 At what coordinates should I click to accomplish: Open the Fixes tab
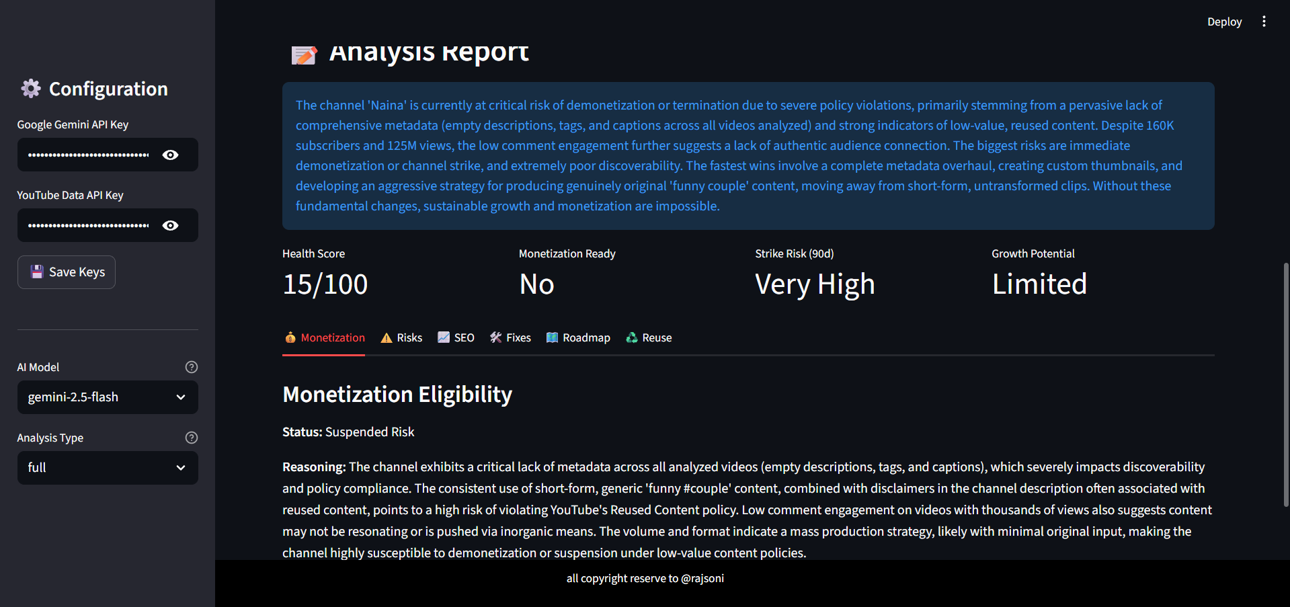tap(510, 338)
